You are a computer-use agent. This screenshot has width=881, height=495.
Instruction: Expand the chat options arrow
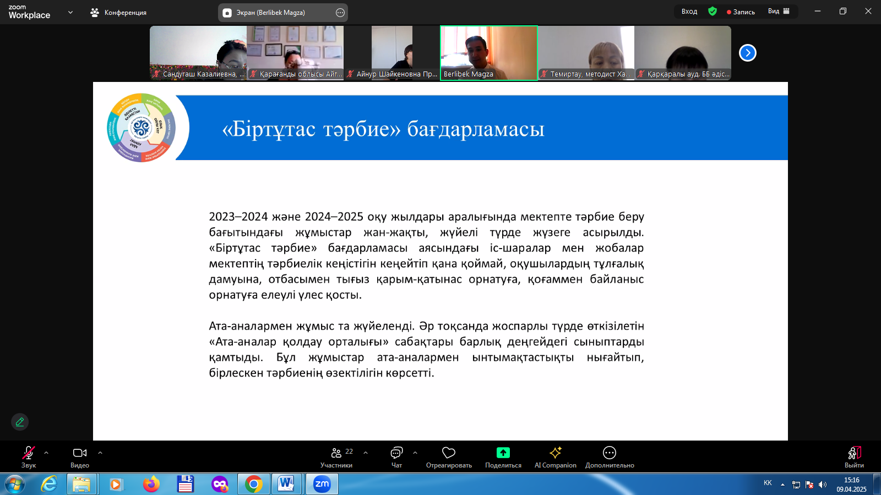click(415, 453)
